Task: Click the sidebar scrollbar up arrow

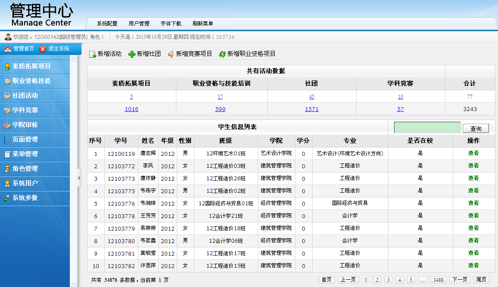Action: point(74,59)
